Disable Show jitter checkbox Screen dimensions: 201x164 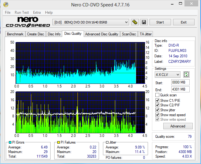[157, 110]
